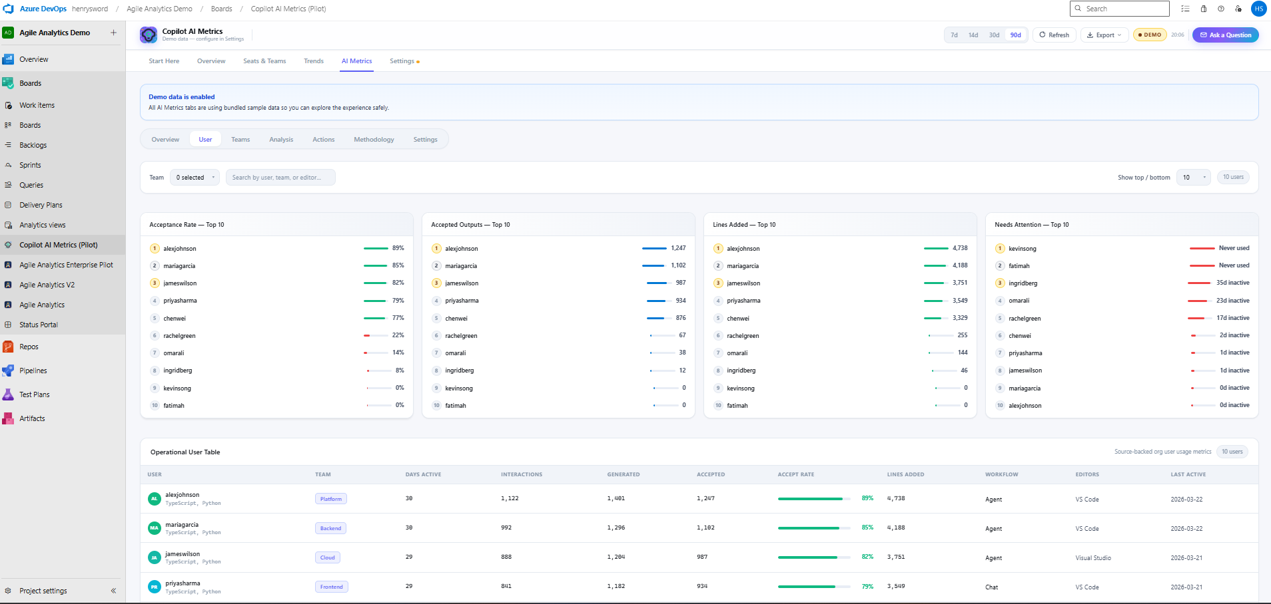1271x604 pixels.
Task: Open the Boards section in the sidebar
Action: point(30,82)
